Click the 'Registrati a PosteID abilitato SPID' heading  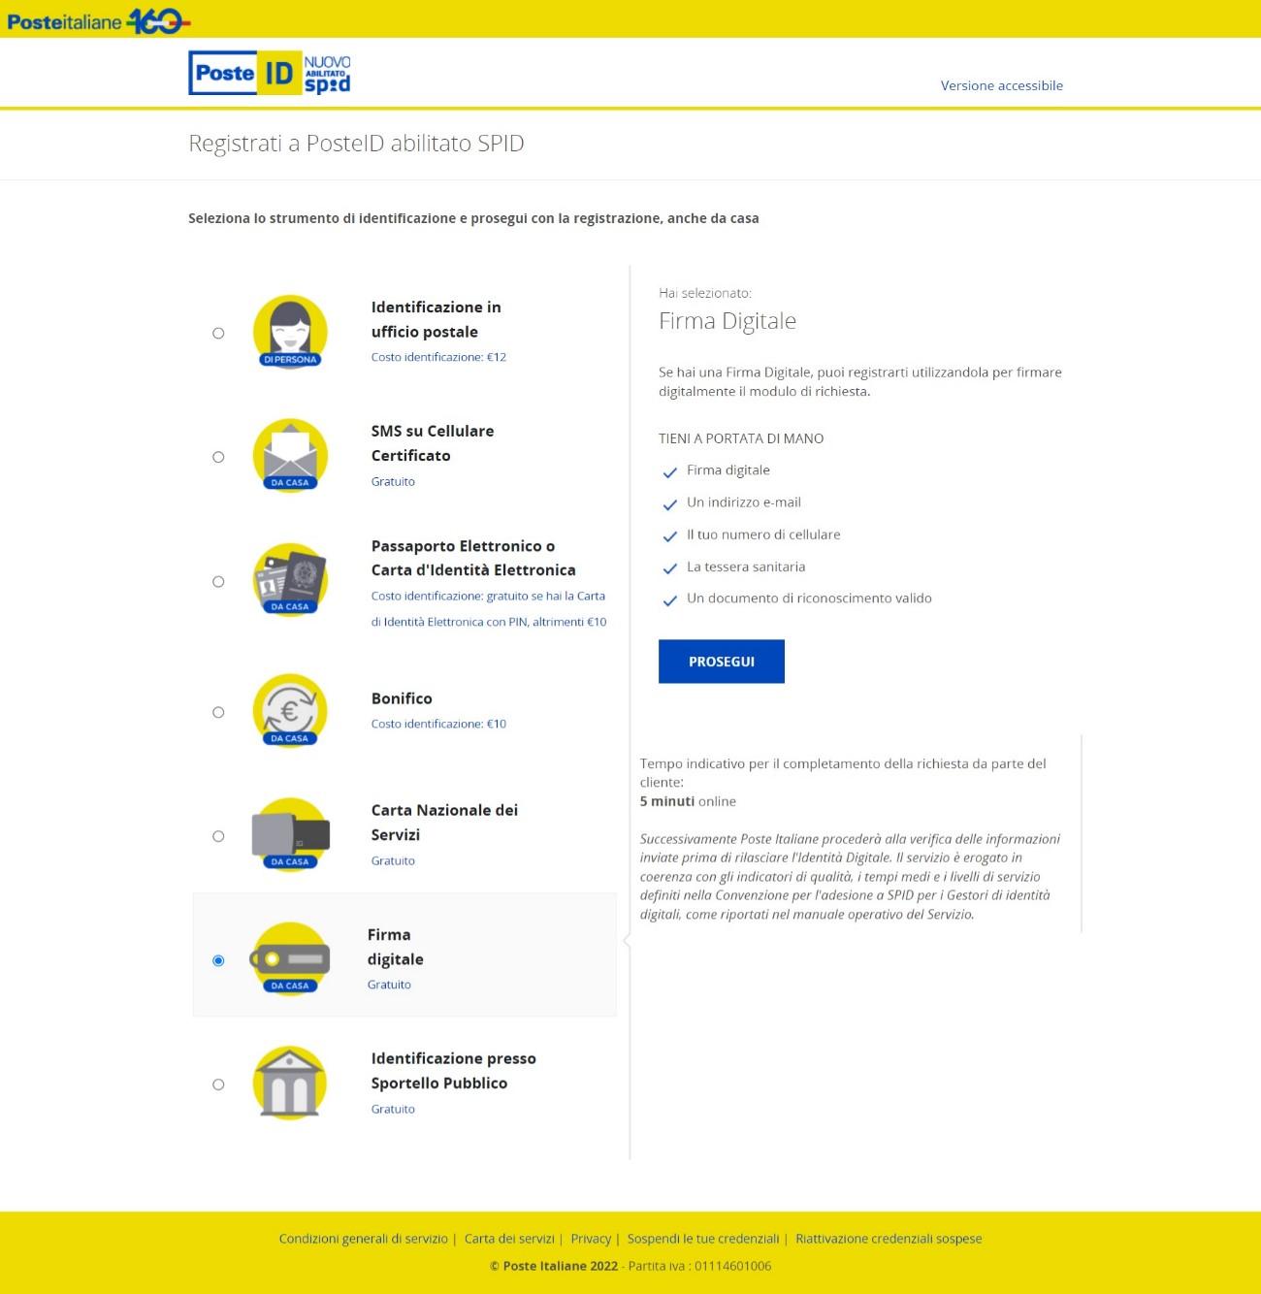pyautogui.click(x=356, y=144)
